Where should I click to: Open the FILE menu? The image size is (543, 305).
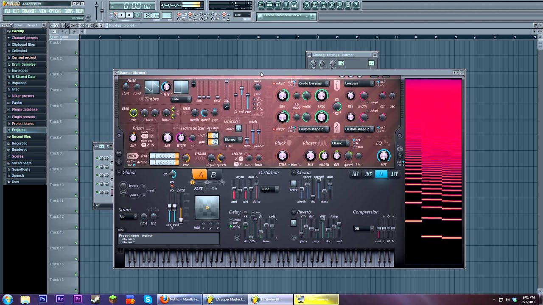[7, 11]
